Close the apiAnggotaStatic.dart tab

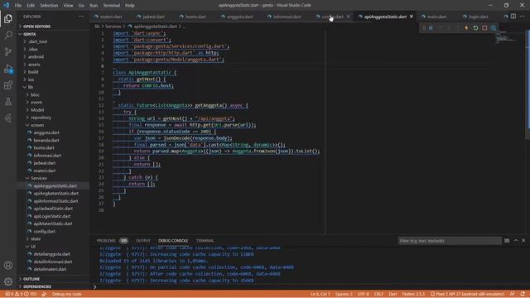(x=412, y=17)
